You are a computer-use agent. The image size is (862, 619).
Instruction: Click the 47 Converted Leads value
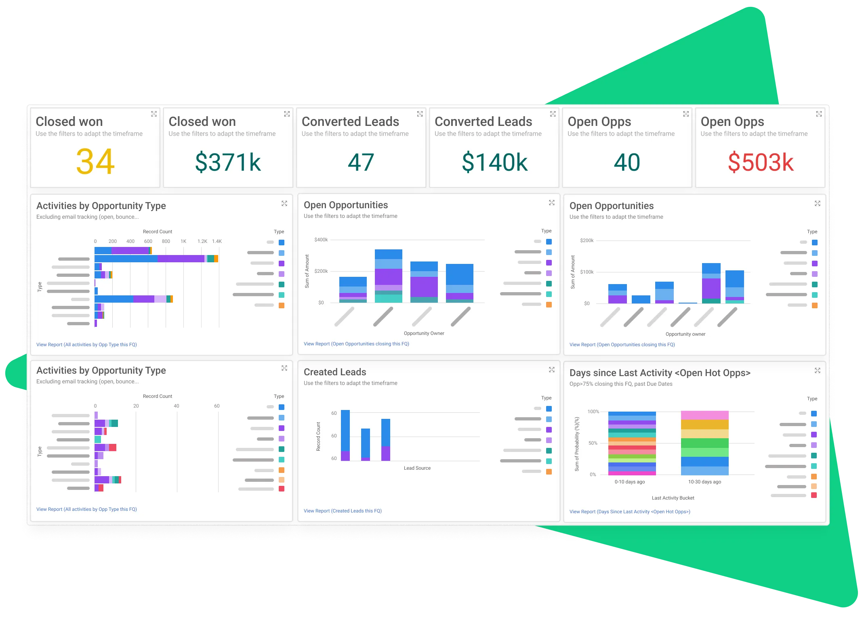(x=361, y=162)
